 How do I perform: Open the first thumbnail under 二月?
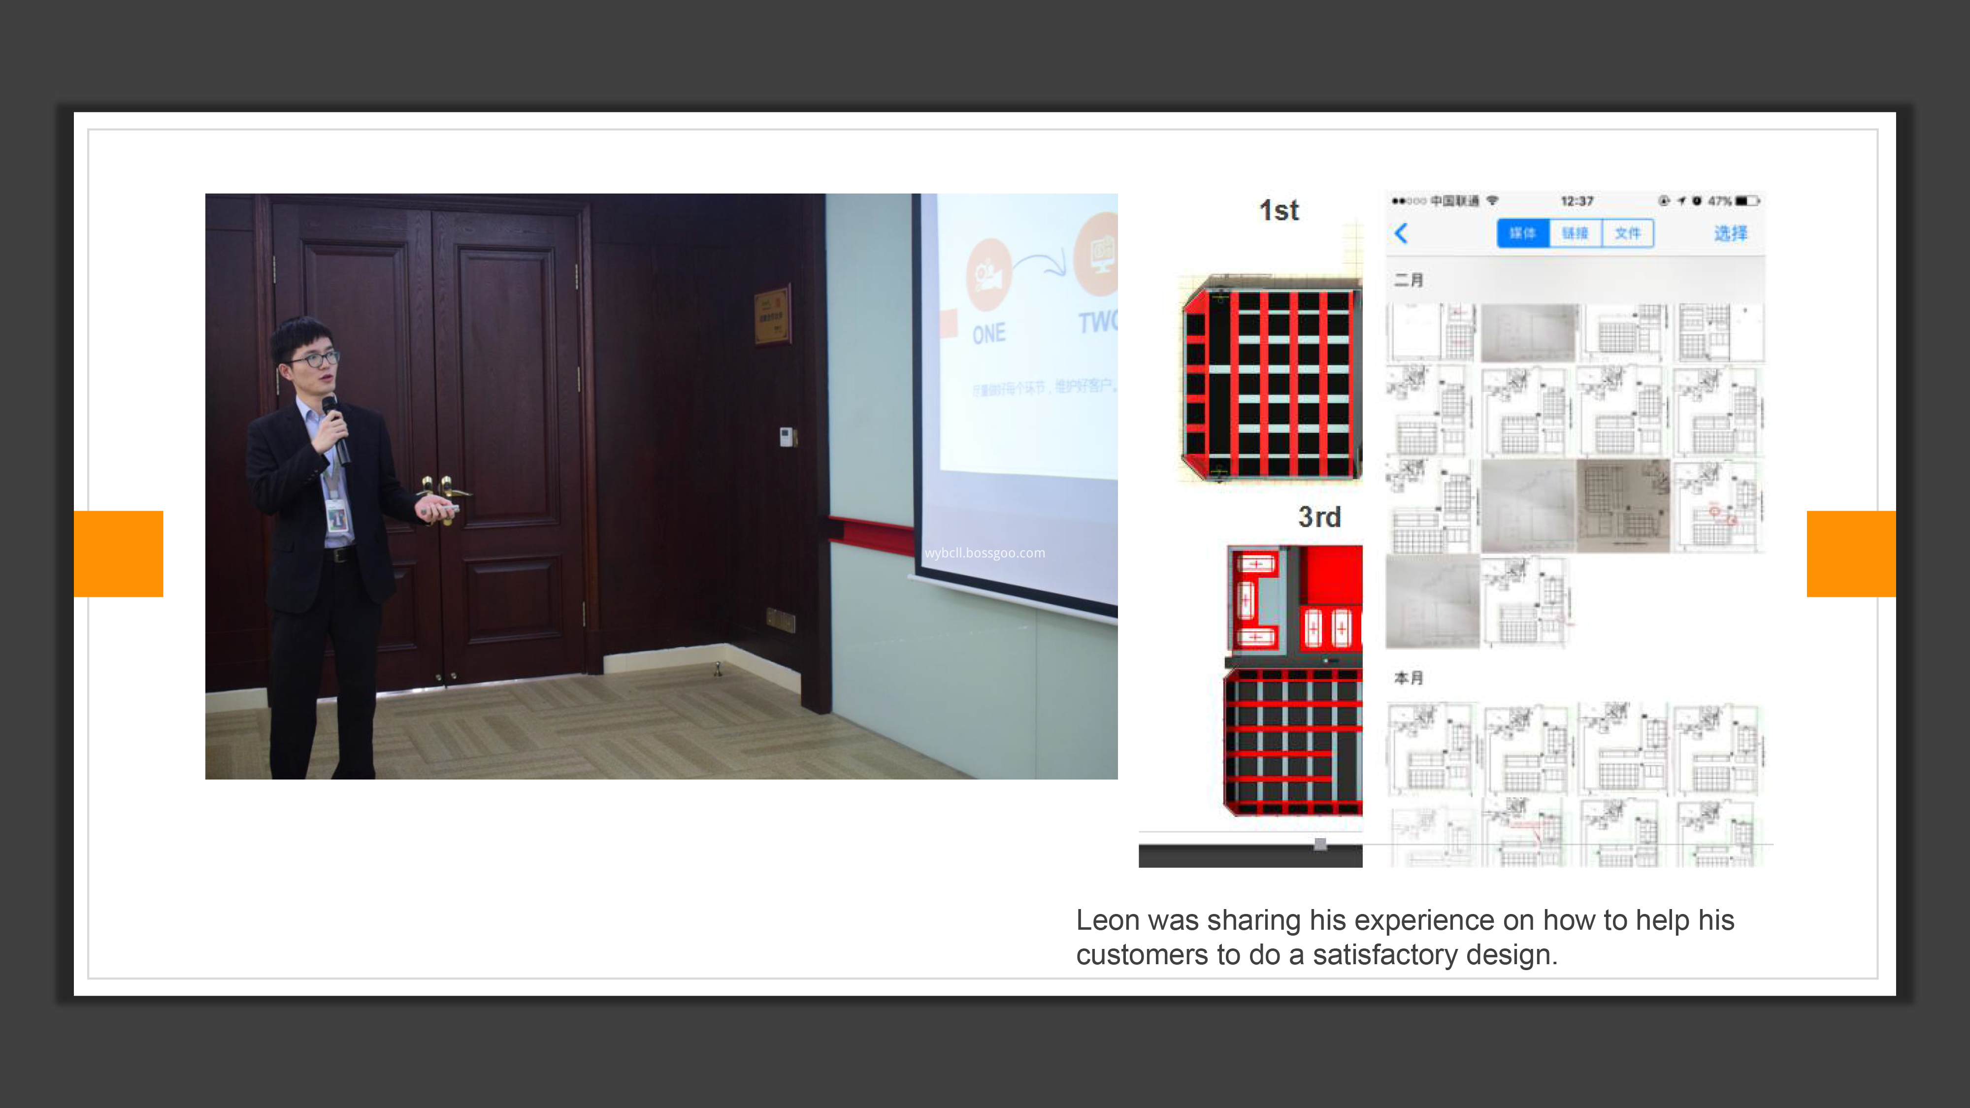point(1431,332)
